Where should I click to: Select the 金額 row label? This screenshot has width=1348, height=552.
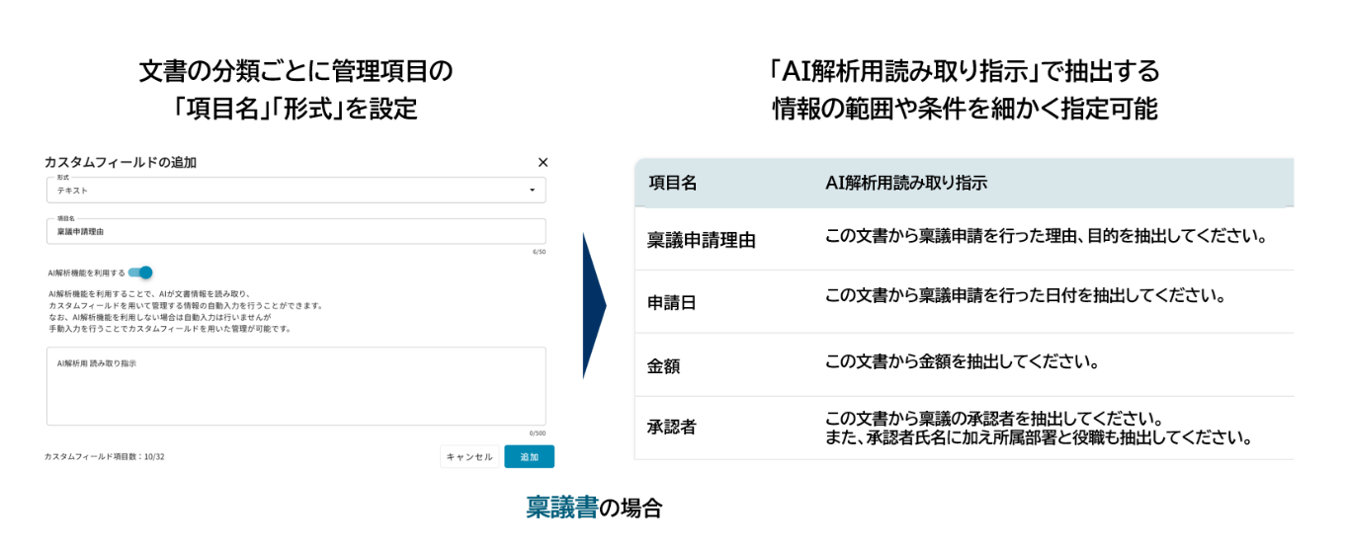pyautogui.click(x=664, y=365)
